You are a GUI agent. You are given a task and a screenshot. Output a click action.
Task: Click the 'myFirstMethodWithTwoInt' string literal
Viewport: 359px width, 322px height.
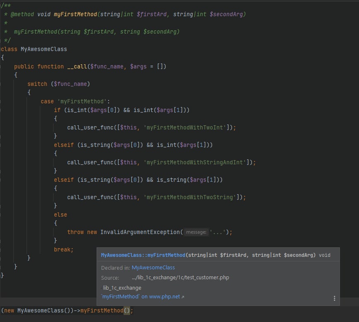tap(185, 127)
